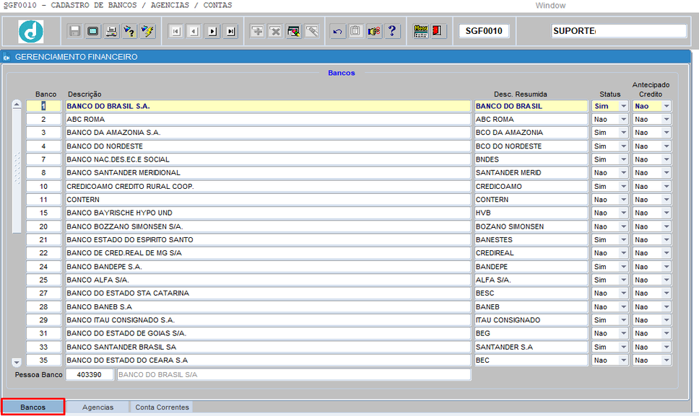This screenshot has height=416, width=699.
Task: Select description 'BANCO BAYRISCHE HYPO UND'
Action: tap(268, 213)
